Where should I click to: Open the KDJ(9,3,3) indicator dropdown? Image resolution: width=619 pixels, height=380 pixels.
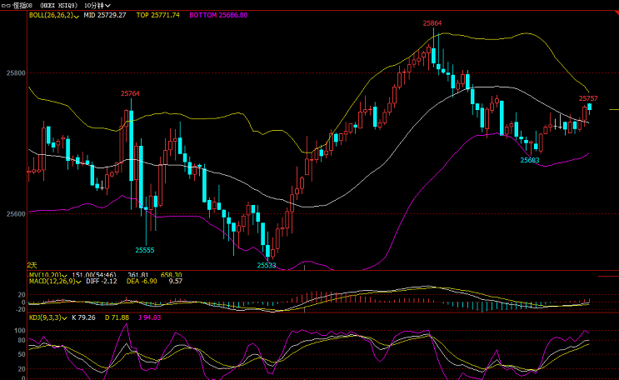(x=47, y=317)
